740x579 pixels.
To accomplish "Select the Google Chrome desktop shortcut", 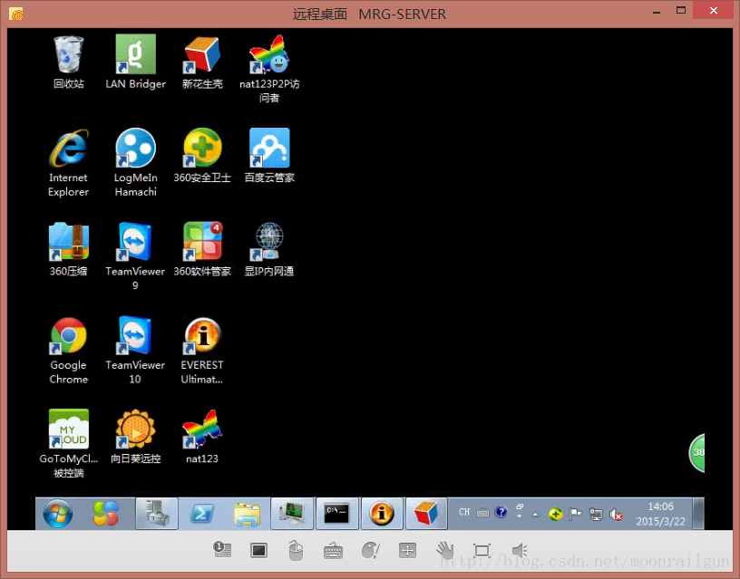I will pos(68,351).
